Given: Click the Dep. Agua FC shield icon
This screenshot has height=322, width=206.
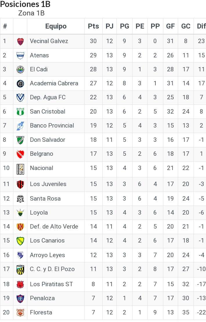Looking at the screenshot, I should click(x=20, y=97).
